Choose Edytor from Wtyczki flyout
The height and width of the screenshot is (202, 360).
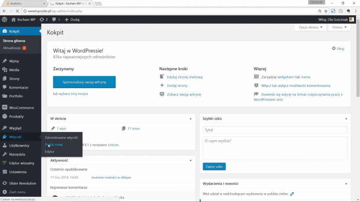50,152
